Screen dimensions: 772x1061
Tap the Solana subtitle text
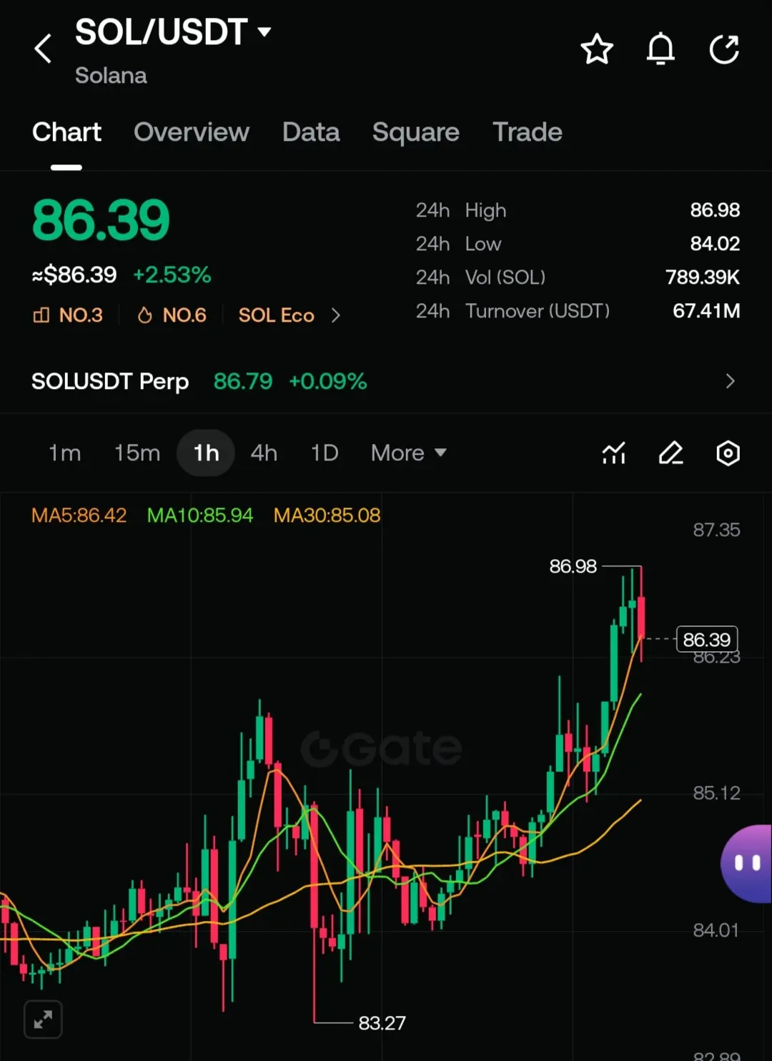tap(111, 76)
